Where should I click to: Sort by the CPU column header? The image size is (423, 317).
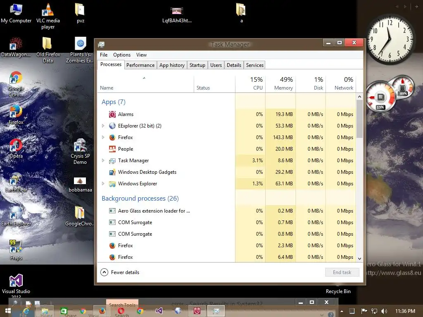250,84
